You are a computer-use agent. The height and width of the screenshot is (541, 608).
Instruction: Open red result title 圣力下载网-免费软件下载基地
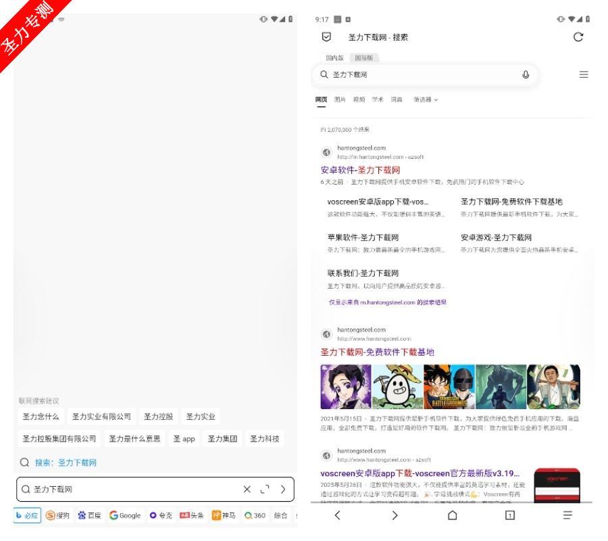[x=377, y=352]
